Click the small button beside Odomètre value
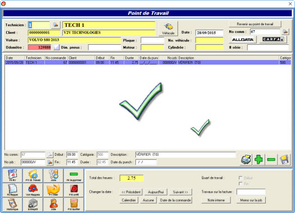The image size is (295, 213). [x=56, y=47]
